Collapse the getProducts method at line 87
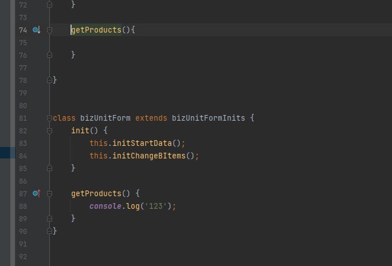The image size is (392, 266). point(49,193)
